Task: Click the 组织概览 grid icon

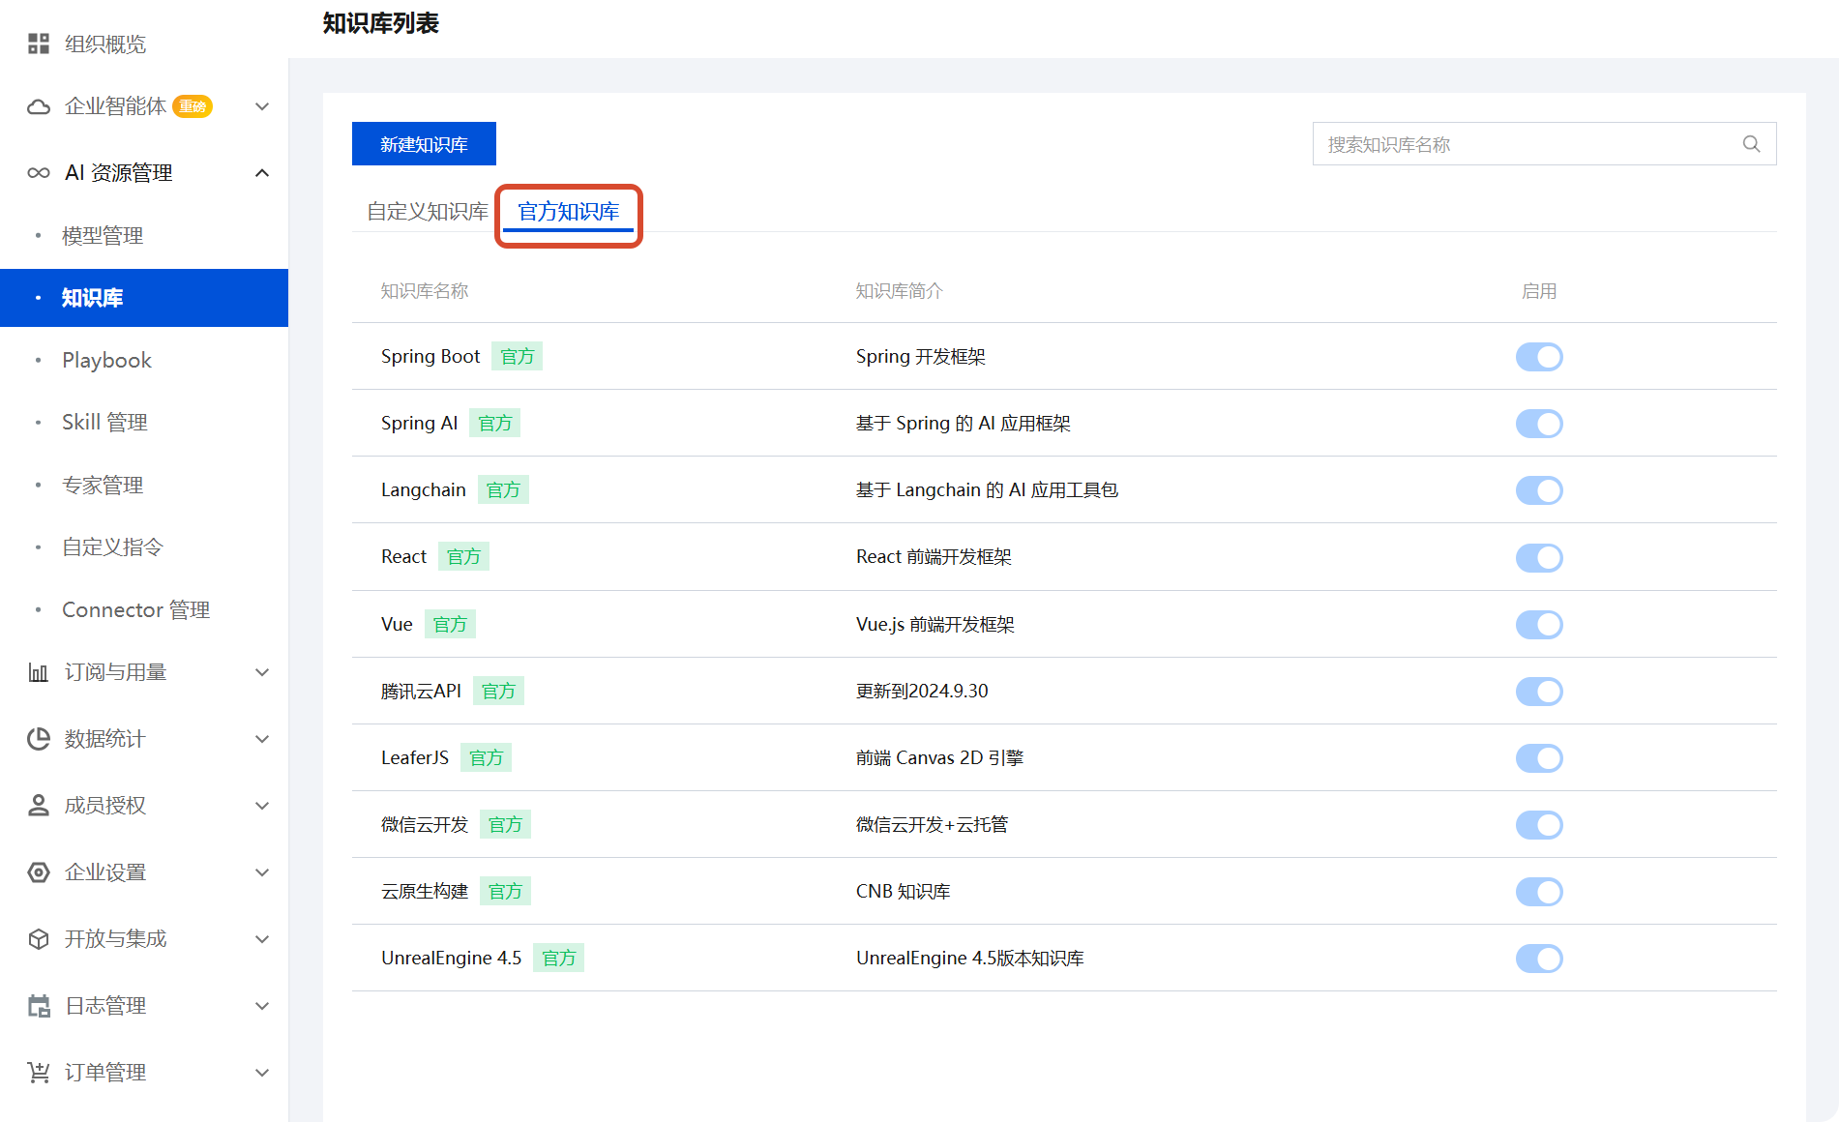Action: tap(39, 44)
